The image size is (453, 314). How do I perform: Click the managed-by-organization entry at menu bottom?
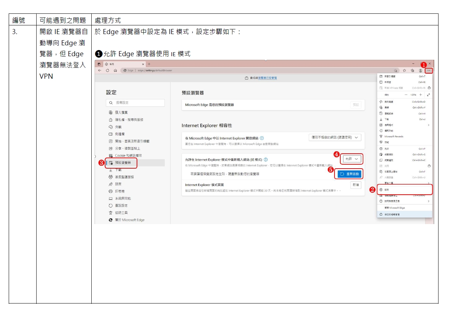[x=404, y=214]
